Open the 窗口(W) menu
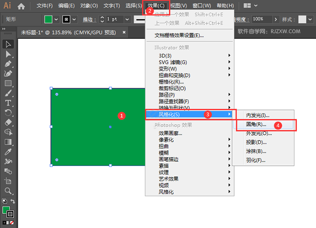316x228 pixels. [202, 6]
